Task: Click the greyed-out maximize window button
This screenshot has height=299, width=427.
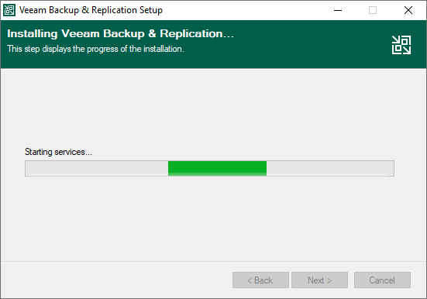Action: point(373,10)
